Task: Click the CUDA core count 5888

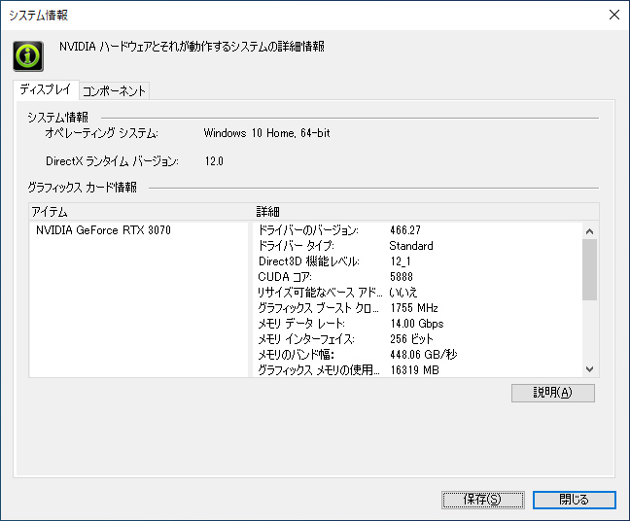Action: tap(402, 277)
